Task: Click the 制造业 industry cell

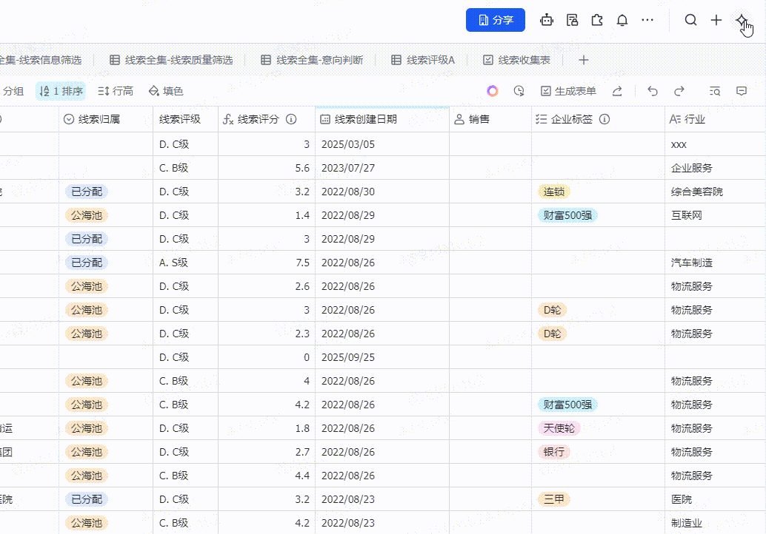Action: pos(715,523)
